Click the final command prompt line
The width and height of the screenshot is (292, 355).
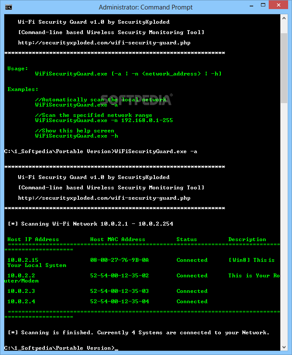click(x=61, y=348)
